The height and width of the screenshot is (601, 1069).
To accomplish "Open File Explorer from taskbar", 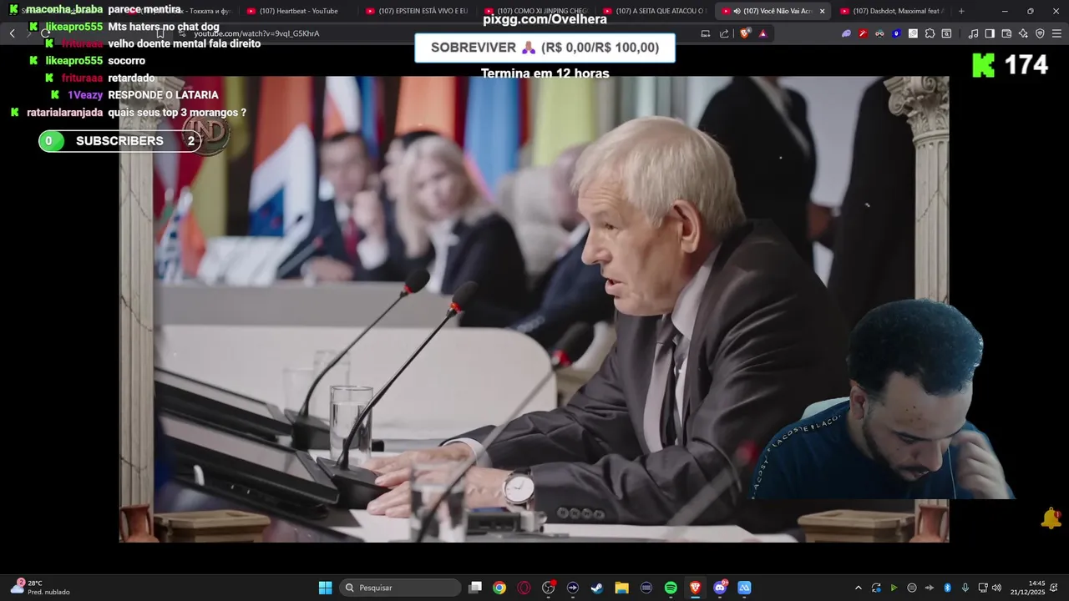I will click(621, 588).
